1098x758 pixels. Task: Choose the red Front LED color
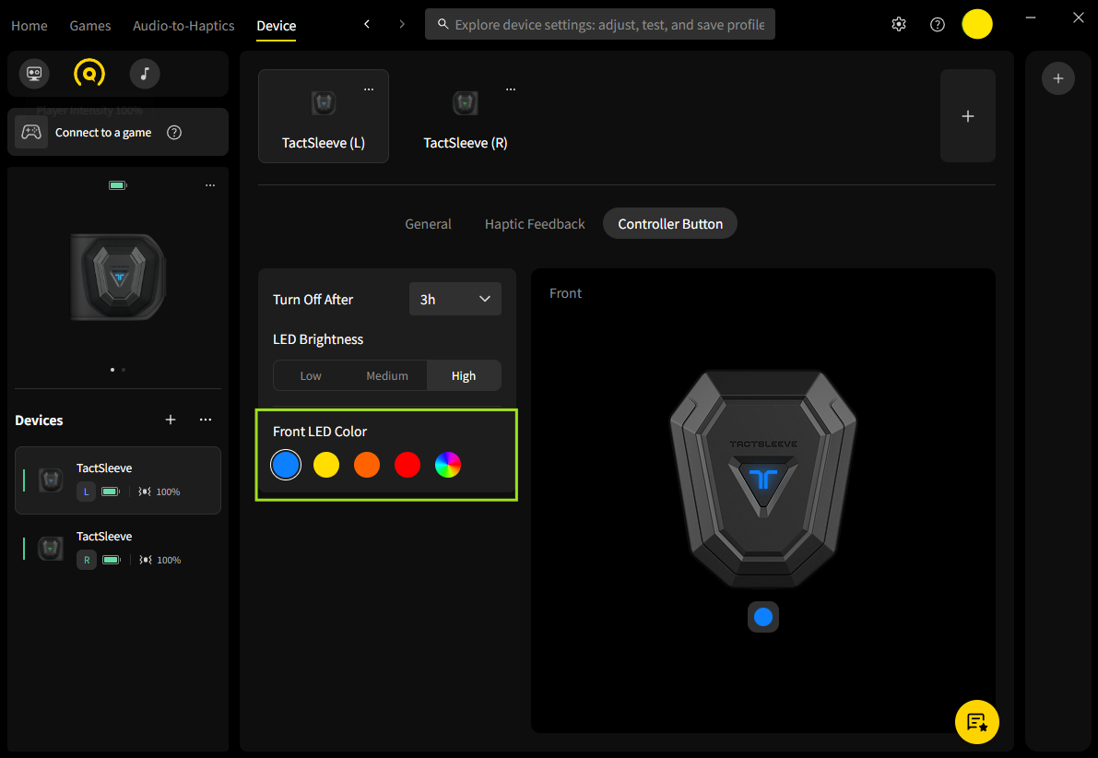(407, 465)
